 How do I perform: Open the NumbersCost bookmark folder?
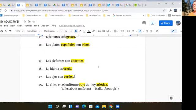pos(93,15)
